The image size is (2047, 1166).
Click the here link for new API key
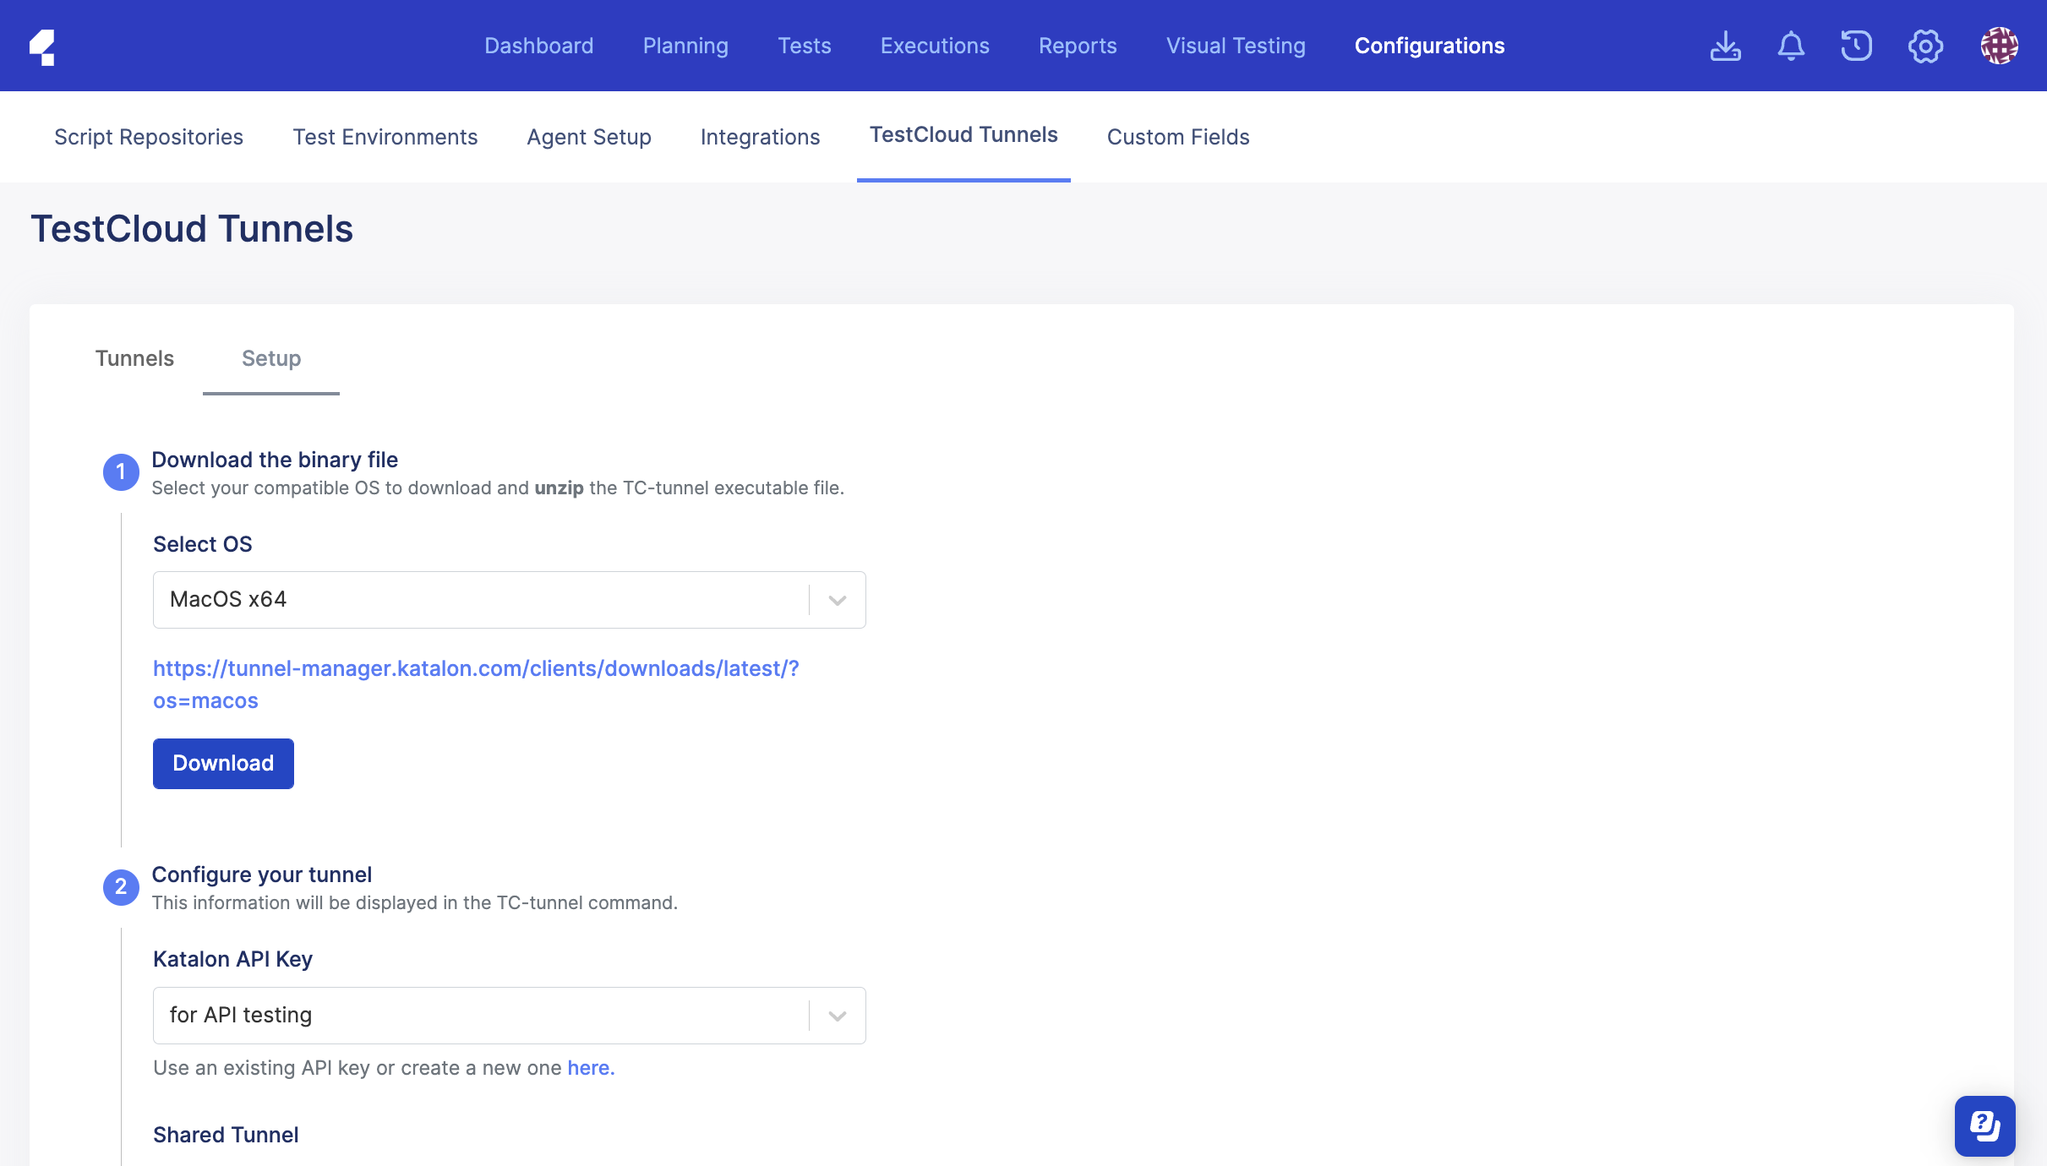(587, 1065)
